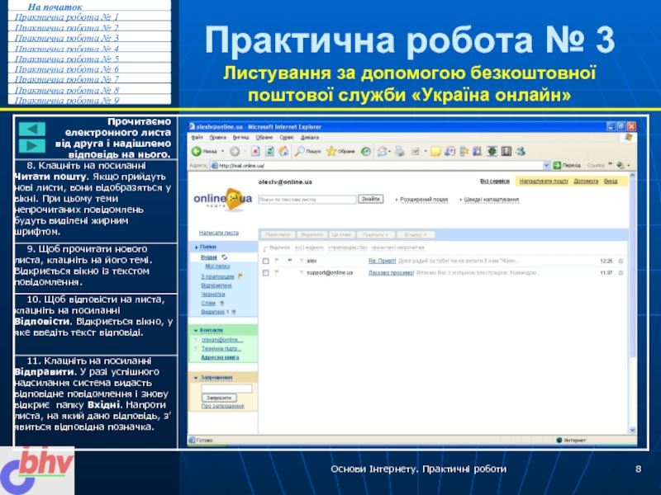Open the Favorites star in toolbar

(x=331, y=152)
